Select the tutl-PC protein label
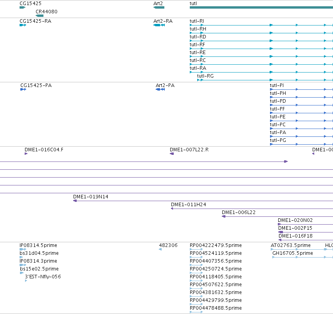Image resolution: width=333 pixels, height=314 pixels. pyautogui.click(x=277, y=125)
